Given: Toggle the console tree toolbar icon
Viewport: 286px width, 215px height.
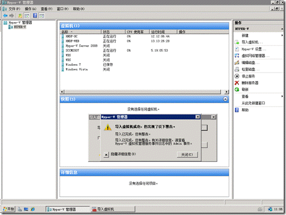Looking at the screenshot, I should coord(27,16).
